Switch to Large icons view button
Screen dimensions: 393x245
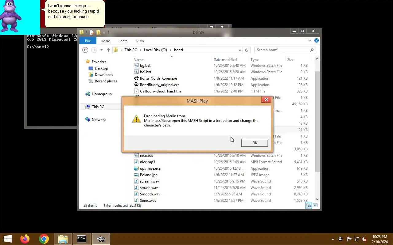(x=315, y=205)
